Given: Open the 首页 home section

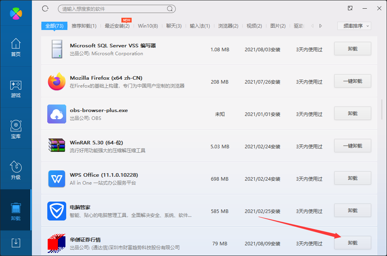Looking at the screenshot, I should coord(16,47).
